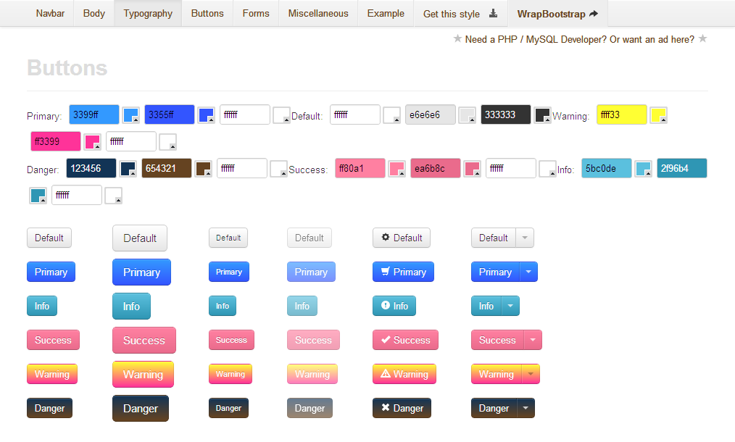Image resolution: width=735 pixels, height=442 pixels.
Task: Click the gear icon on the Default button
Action: pyautogui.click(x=386, y=238)
